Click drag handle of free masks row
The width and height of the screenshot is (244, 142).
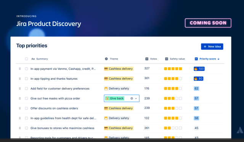pos(20,98)
